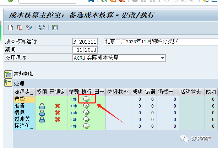Click the 日志 column header

[x=99, y=92]
